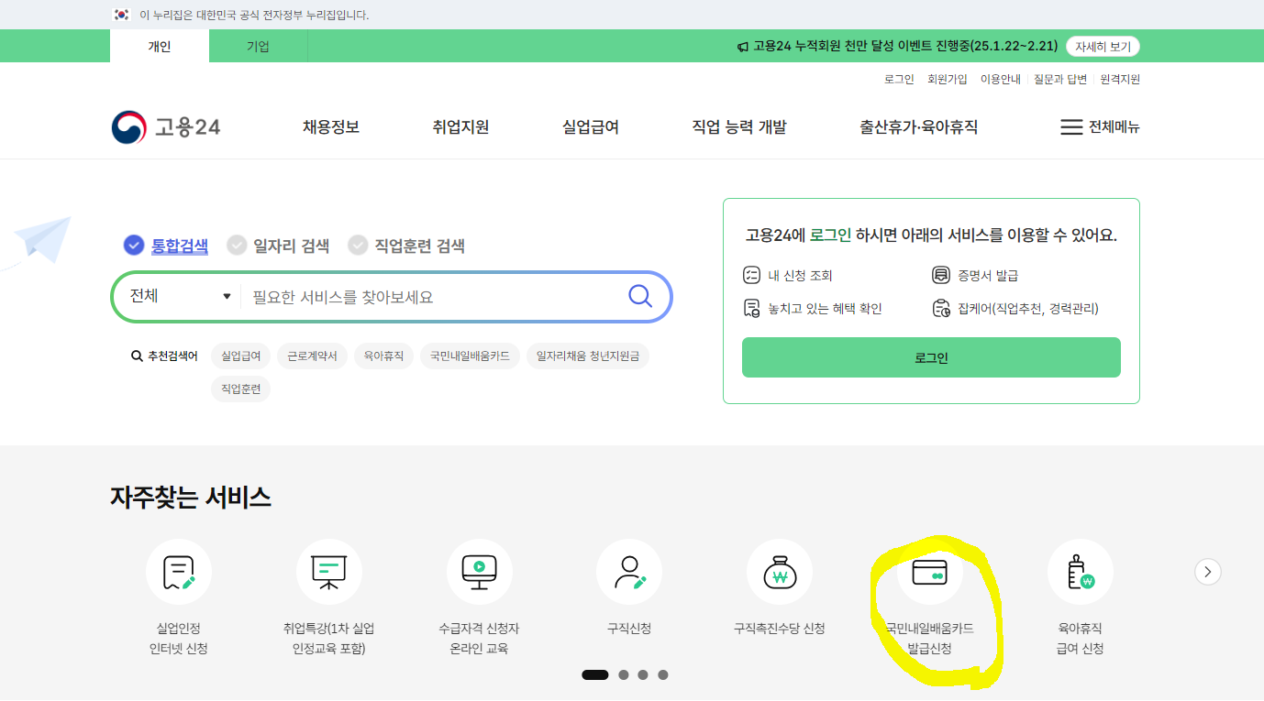
Task: Click the green 로그인 button
Action: [x=931, y=357]
